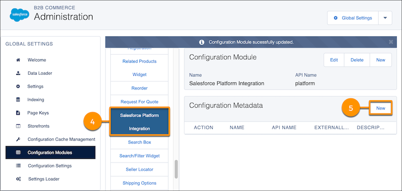
Task: Click the Configuration Cache Management wrench icon
Action: (18, 139)
